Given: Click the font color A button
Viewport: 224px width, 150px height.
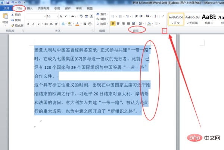Looking at the screenshot, I should point(77,24).
